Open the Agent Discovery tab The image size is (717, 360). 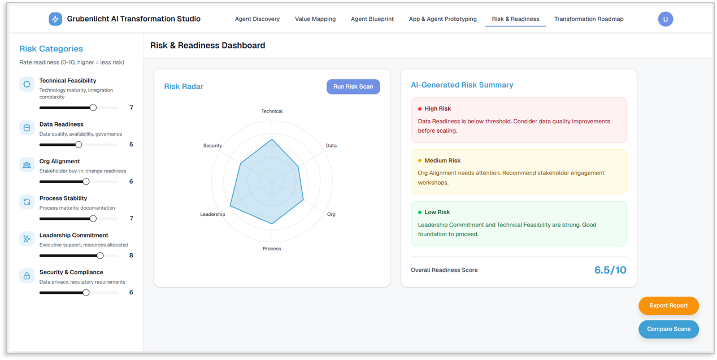tap(257, 19)
